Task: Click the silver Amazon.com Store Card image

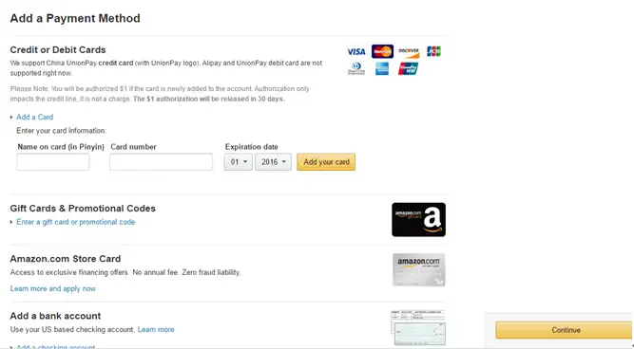Action: [x=418, y=269]
